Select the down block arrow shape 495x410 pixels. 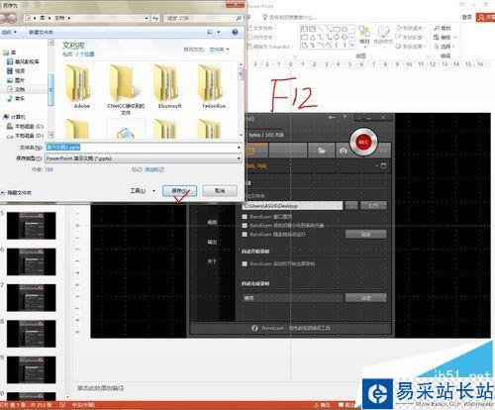(345, 38)
